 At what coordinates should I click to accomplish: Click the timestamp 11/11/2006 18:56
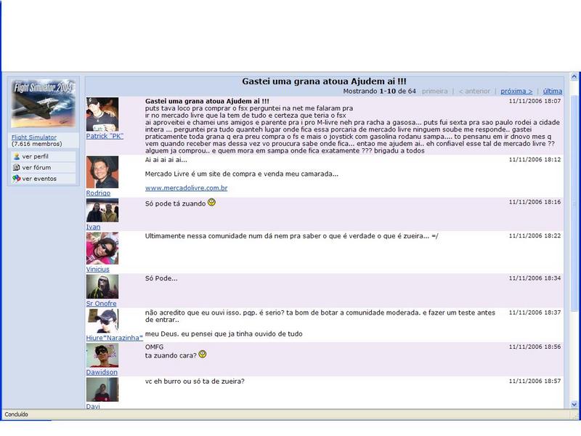click(x=535, y=347)
